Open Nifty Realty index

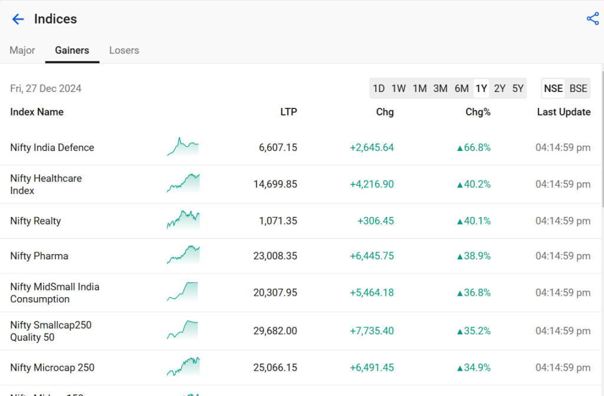coord(35,221)
